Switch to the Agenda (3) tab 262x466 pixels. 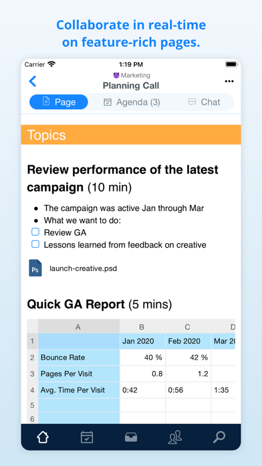click(x=132, y=102)
